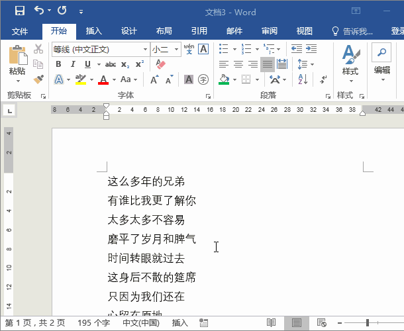The image size is (404, 331).
Task: Apply yellow text highlight color
Action: pos(81,79)
